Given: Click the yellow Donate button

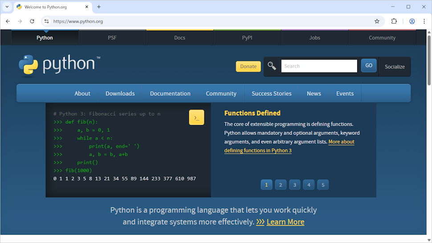Looking at the screenshot, I should pos(248,66).
